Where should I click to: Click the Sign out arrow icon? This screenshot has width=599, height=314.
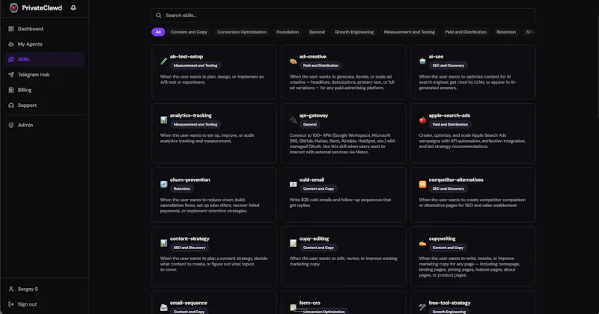11,304
